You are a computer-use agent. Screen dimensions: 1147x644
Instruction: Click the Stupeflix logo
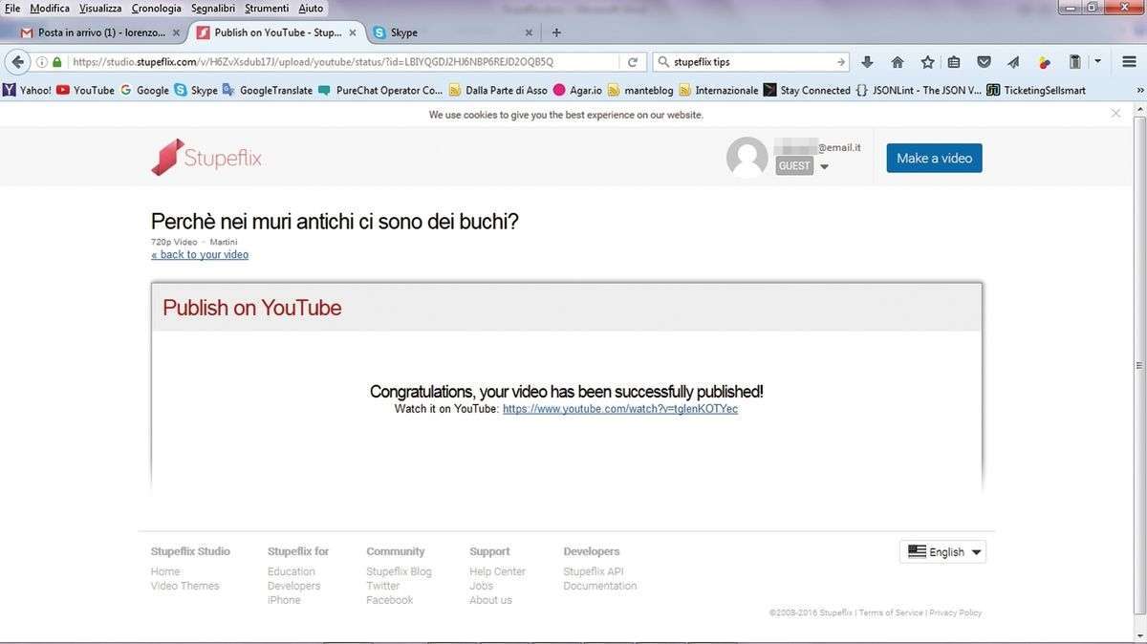pyautogui.click(x=206, y=158)
